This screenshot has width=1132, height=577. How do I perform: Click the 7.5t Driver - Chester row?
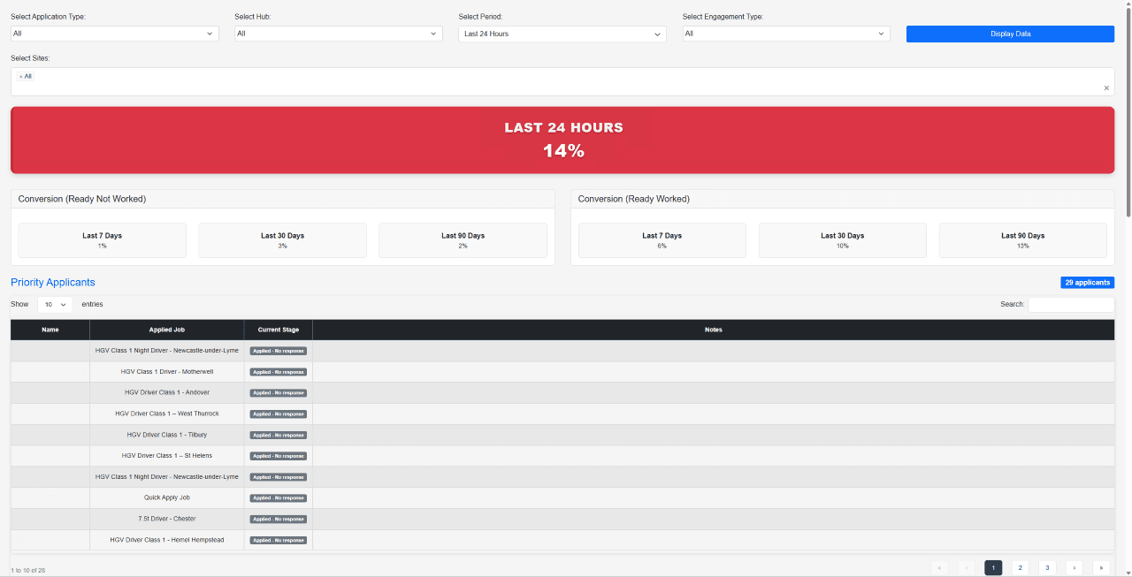(x=562, y=519)
